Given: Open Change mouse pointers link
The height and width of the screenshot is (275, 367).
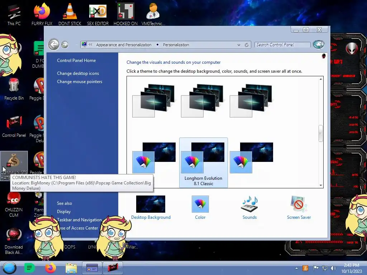Looking at the screenshot, I should point(80,82).
